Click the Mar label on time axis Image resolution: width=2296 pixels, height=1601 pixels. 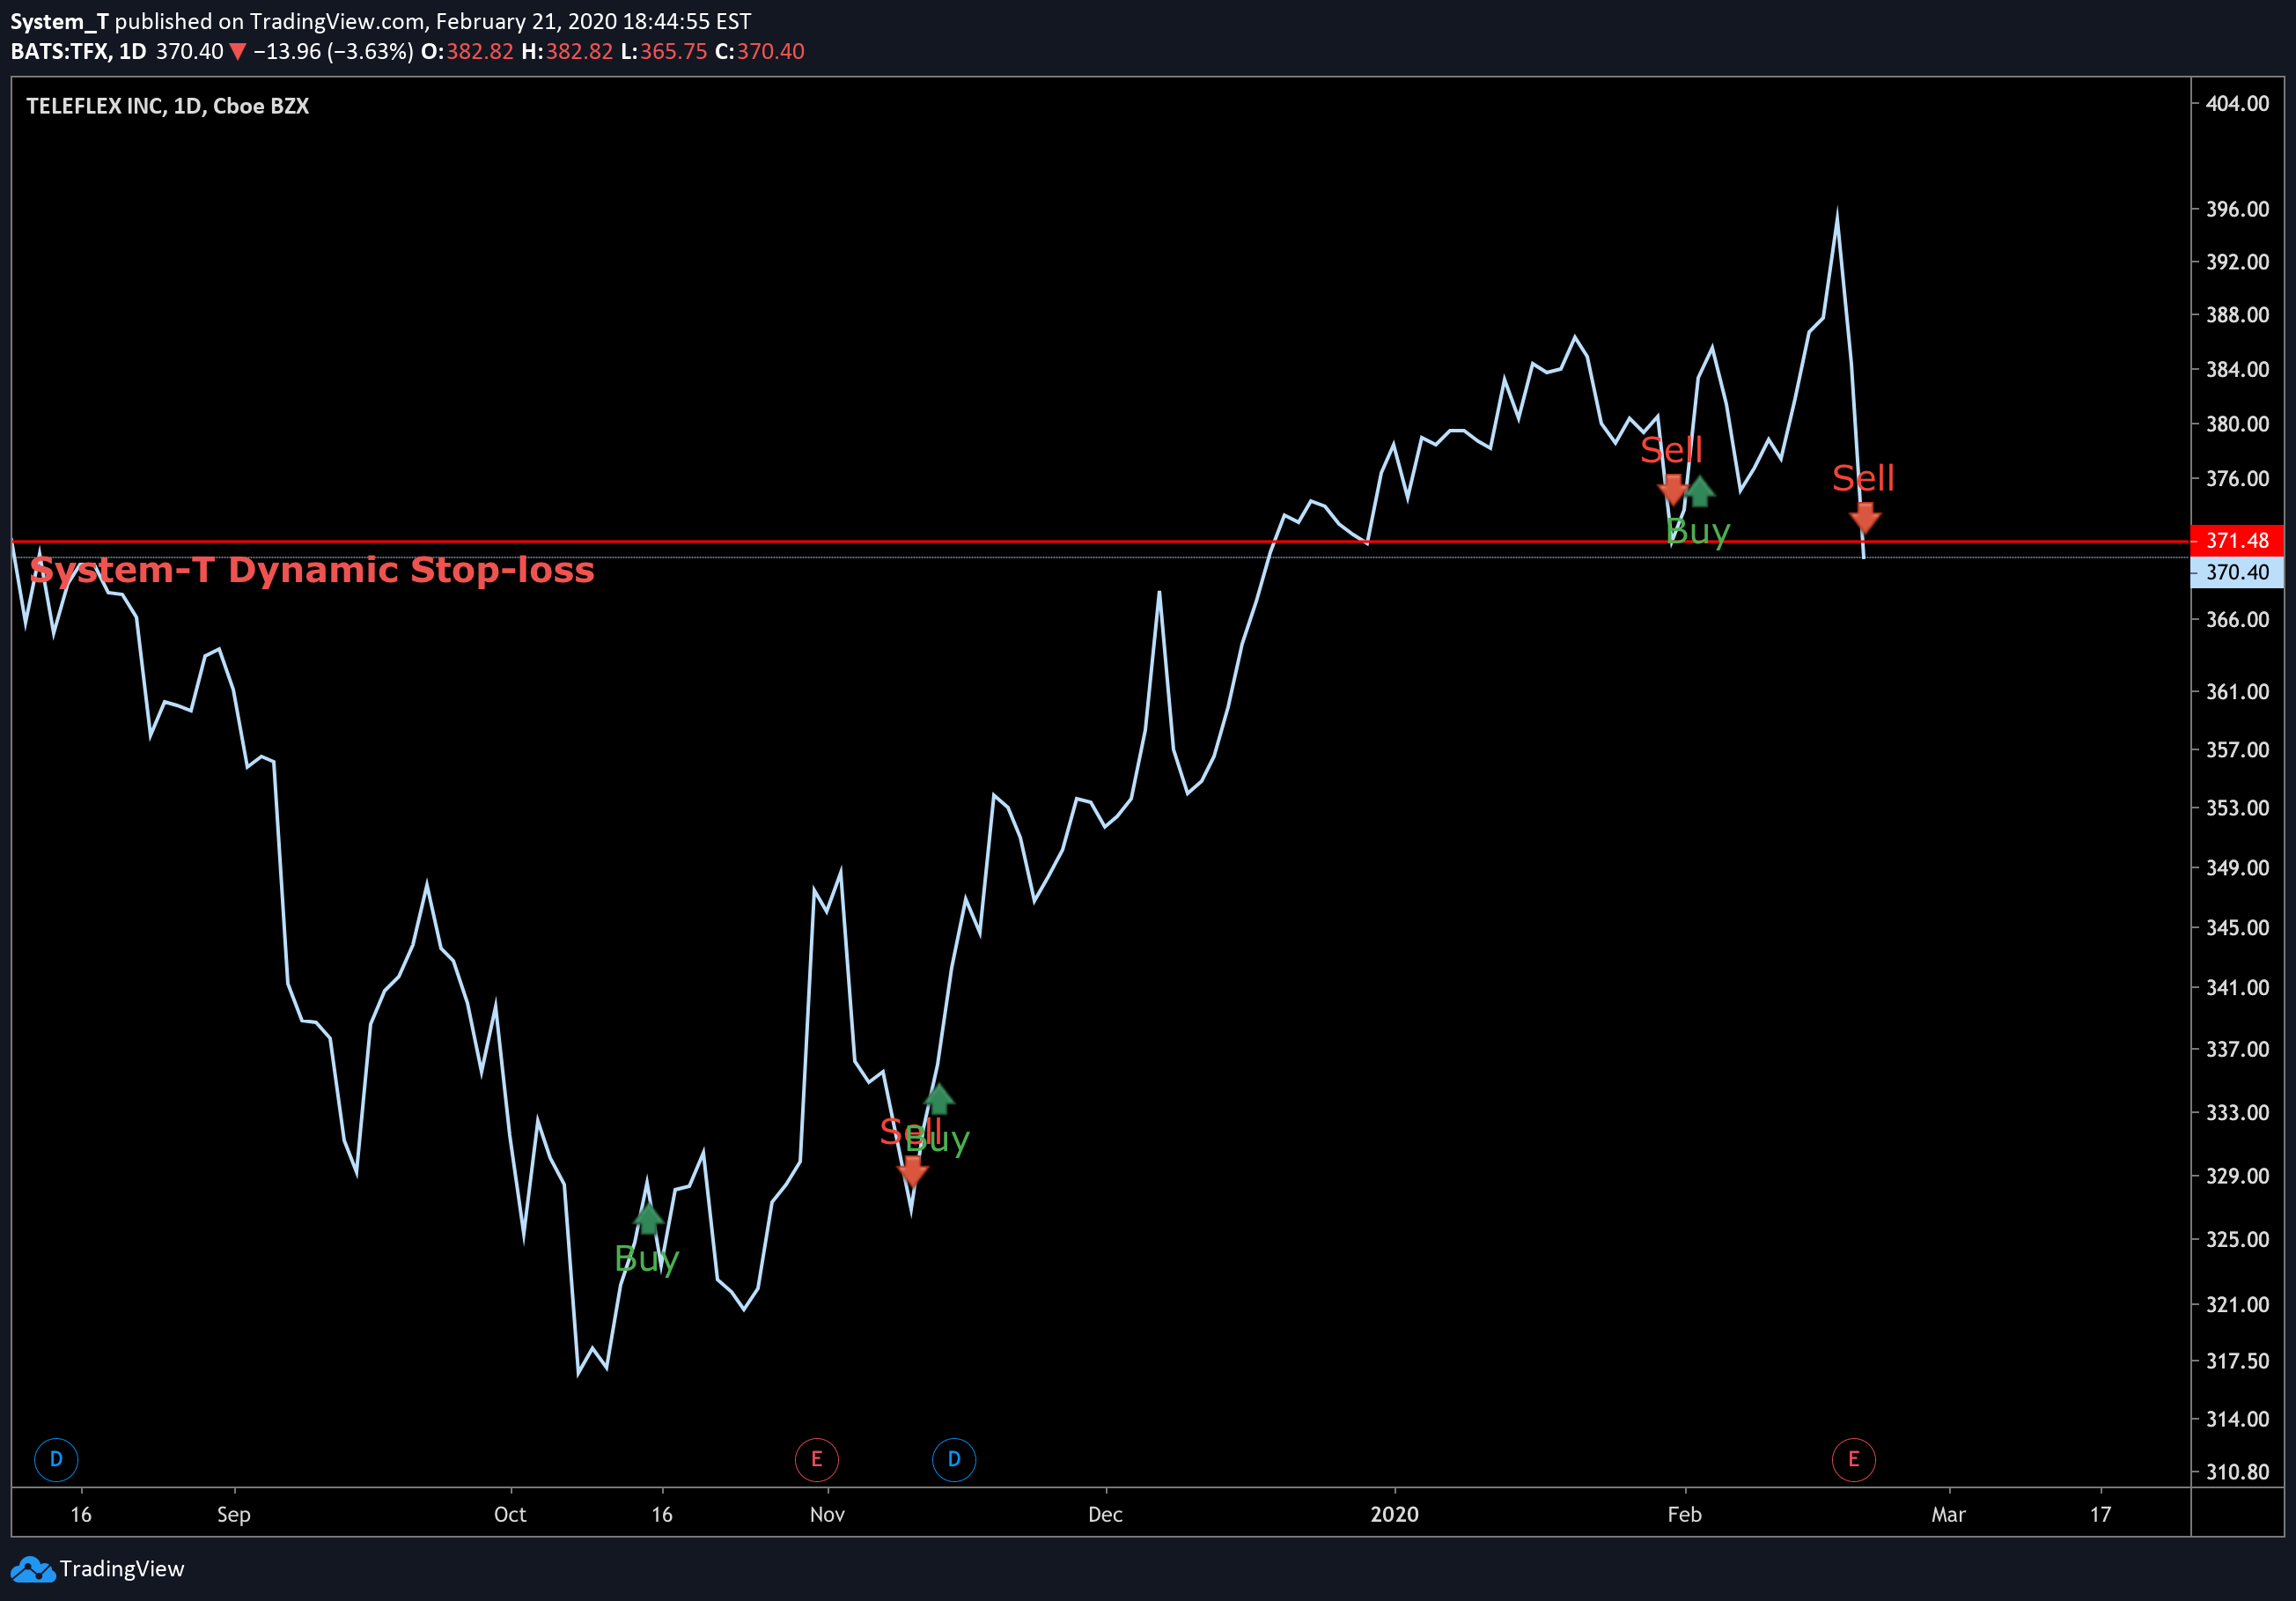coord(1948,1514)
